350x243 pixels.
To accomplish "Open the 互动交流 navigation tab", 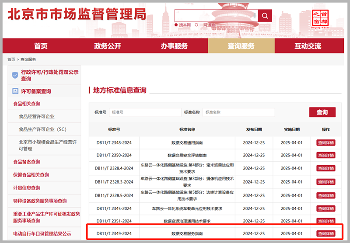I will pyautogui.click(x=308, y=46).
